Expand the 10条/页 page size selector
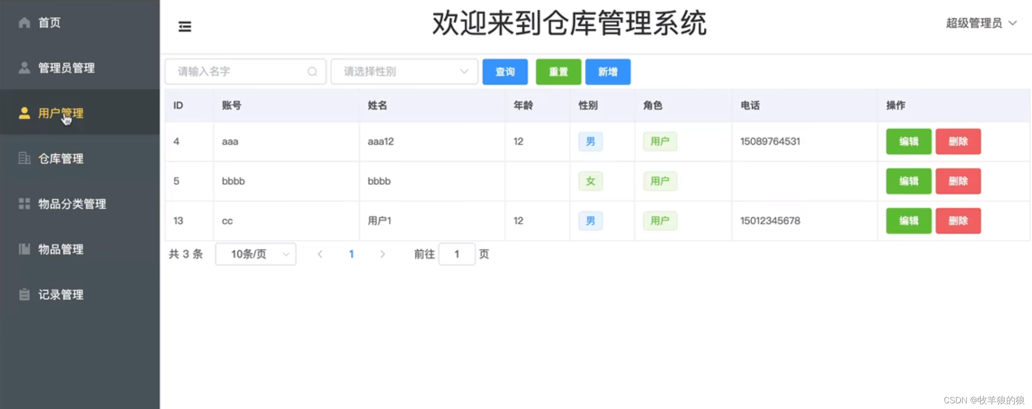 coord(256,254)
